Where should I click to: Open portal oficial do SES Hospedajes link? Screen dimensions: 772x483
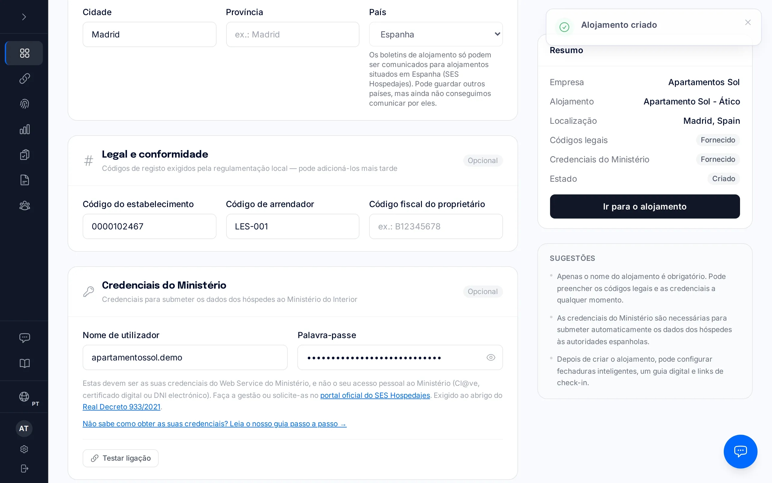coord(375,395)
